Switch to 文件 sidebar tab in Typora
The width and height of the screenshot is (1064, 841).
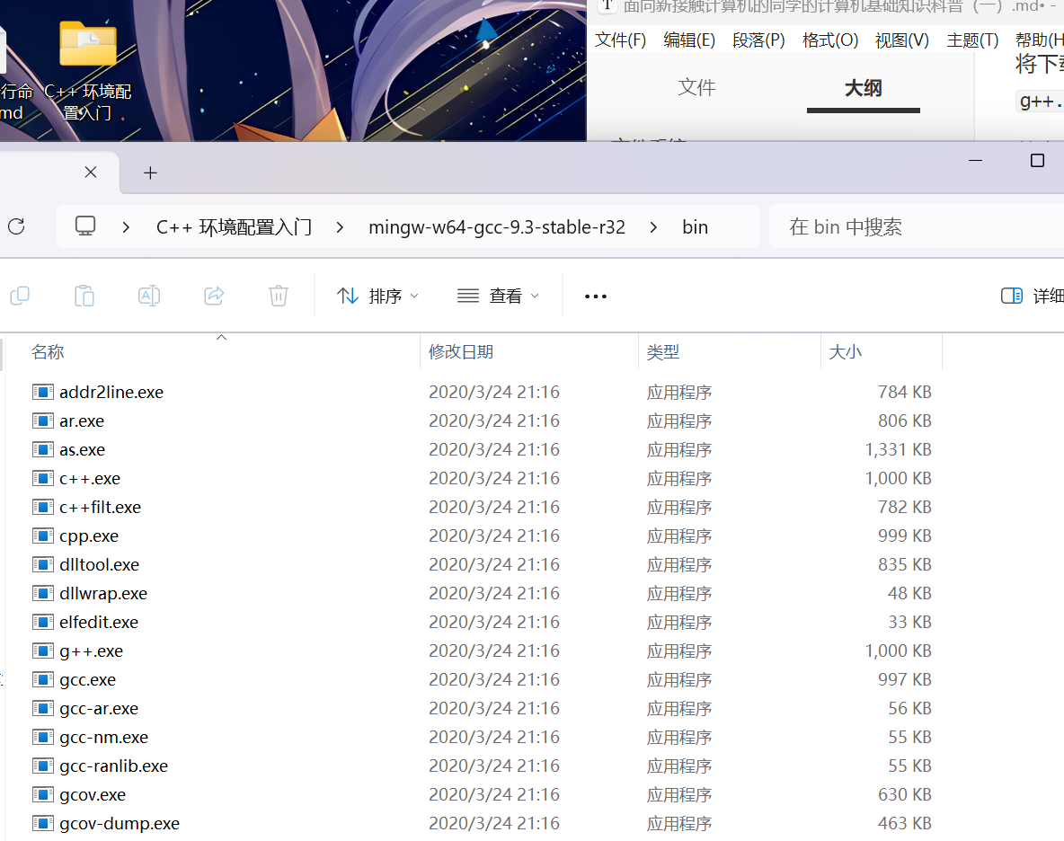click(x=696, y=87)
